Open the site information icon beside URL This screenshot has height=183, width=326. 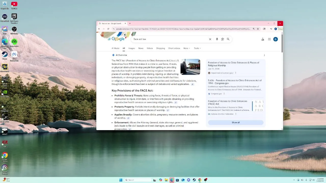click(x=114, y=29)
